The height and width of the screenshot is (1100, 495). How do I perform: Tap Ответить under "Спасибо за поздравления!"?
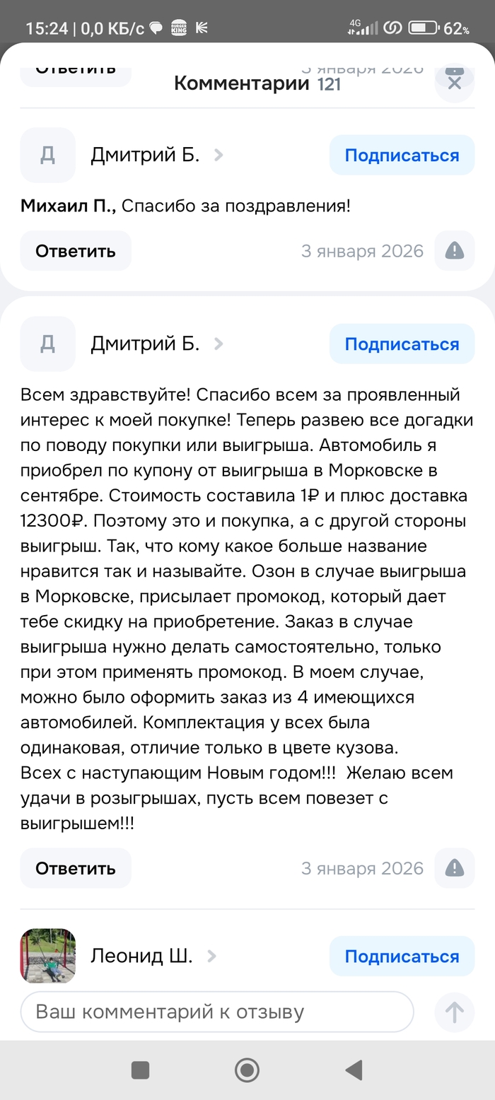pos(75,251)
